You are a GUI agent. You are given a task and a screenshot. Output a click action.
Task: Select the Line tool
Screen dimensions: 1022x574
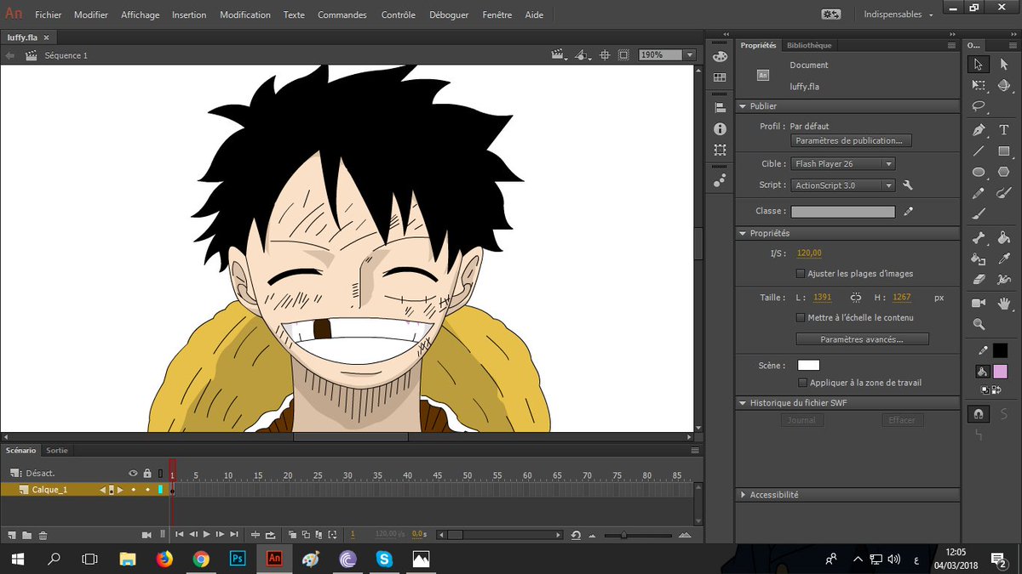979,151
